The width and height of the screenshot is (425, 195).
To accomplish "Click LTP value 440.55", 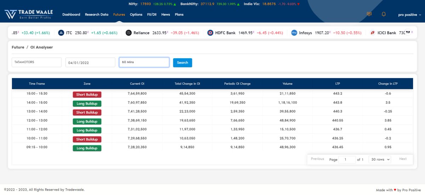I will click(338, 120).
